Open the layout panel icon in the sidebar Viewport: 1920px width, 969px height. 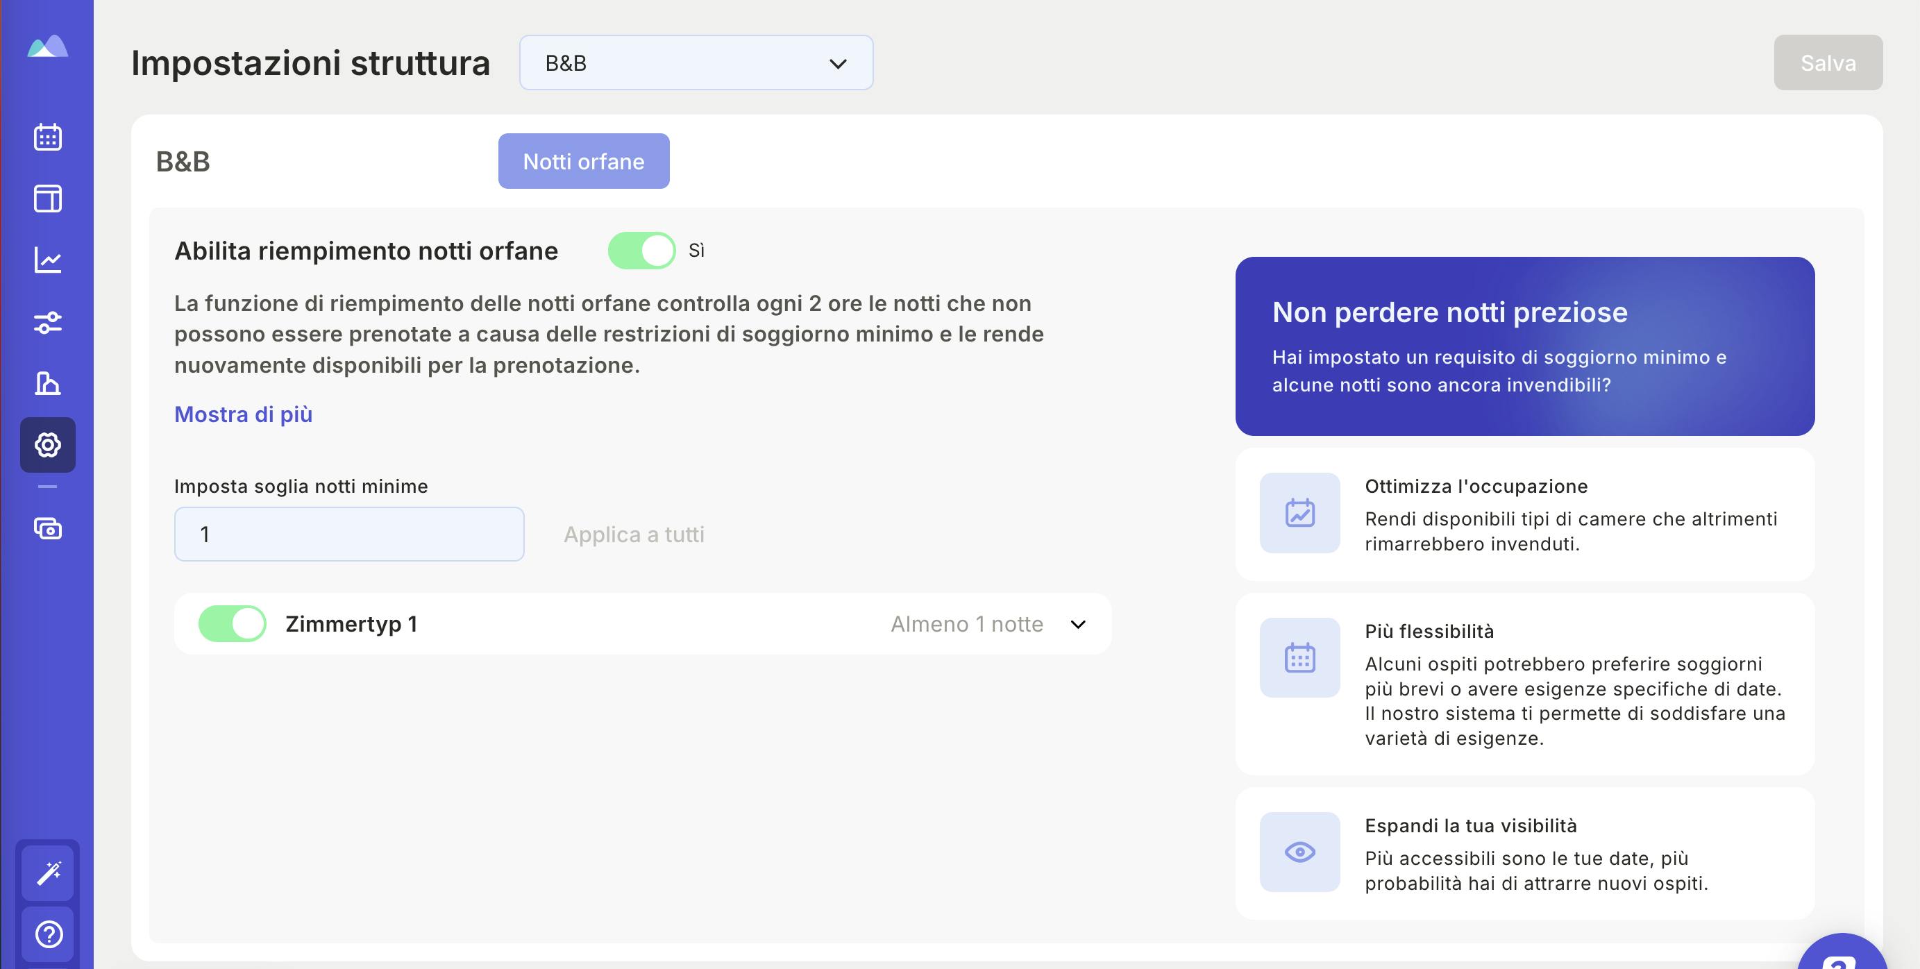tap(48, 199)
